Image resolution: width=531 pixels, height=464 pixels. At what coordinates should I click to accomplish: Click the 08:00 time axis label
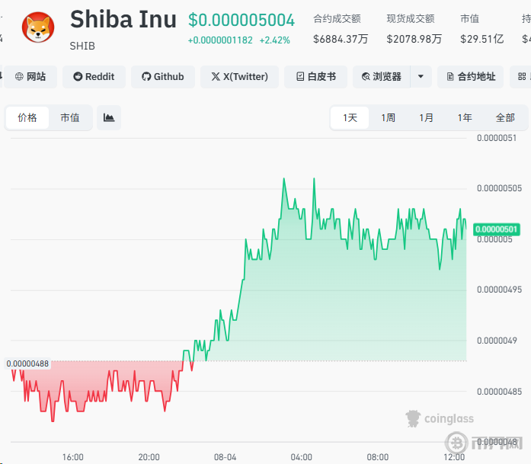pyautogui.click(x=378, y=457)
